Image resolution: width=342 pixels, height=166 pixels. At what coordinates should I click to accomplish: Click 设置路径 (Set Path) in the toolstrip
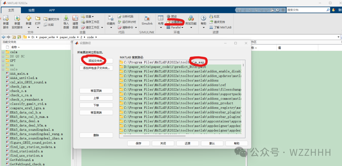tap(174, 22)
